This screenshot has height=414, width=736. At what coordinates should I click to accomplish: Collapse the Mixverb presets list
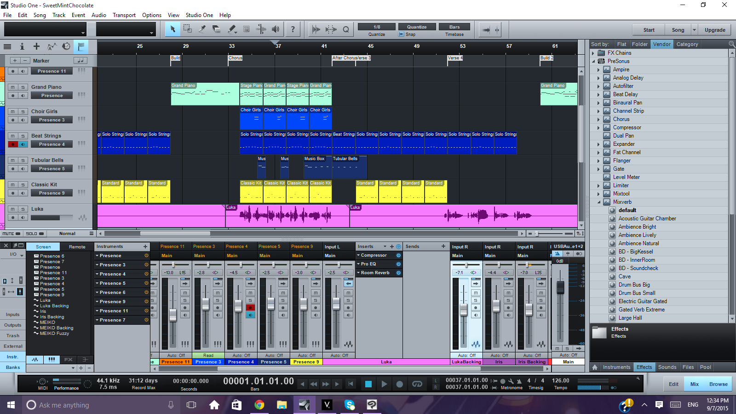(x=598, y=202)
